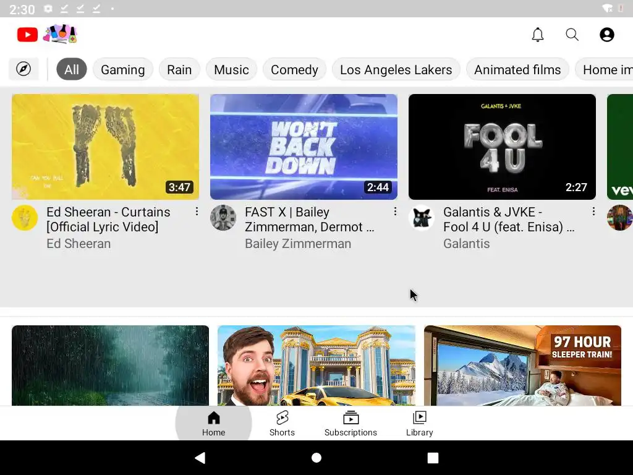
Task: Open more options for Ed Sheeran Curtains
Action: [x=197, y=212]
